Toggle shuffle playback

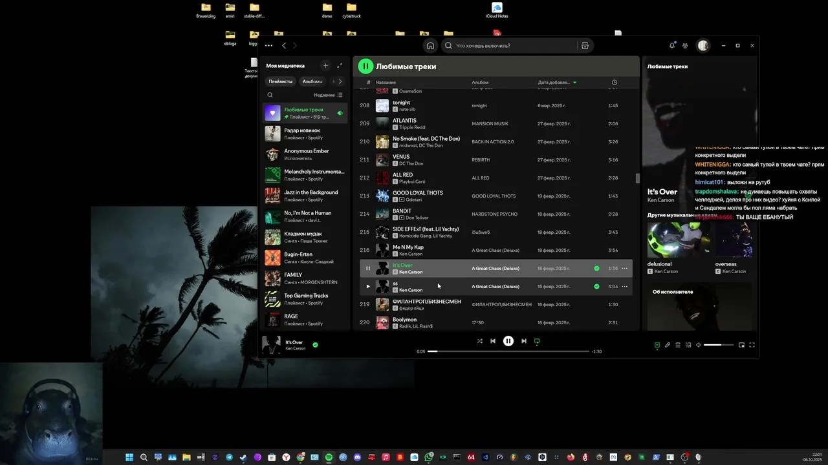pos(479,341)
